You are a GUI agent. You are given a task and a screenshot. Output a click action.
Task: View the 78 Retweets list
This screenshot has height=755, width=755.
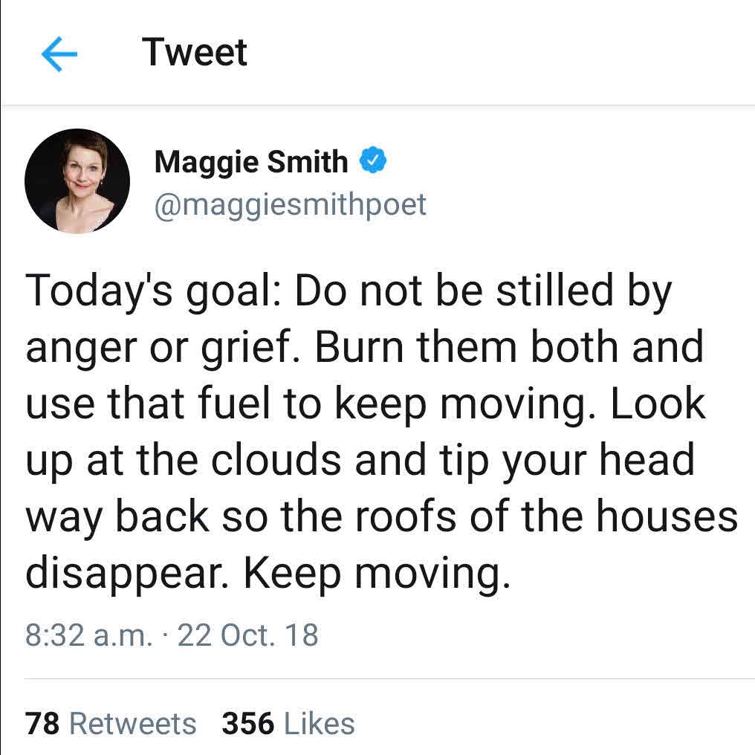[111, 723]
